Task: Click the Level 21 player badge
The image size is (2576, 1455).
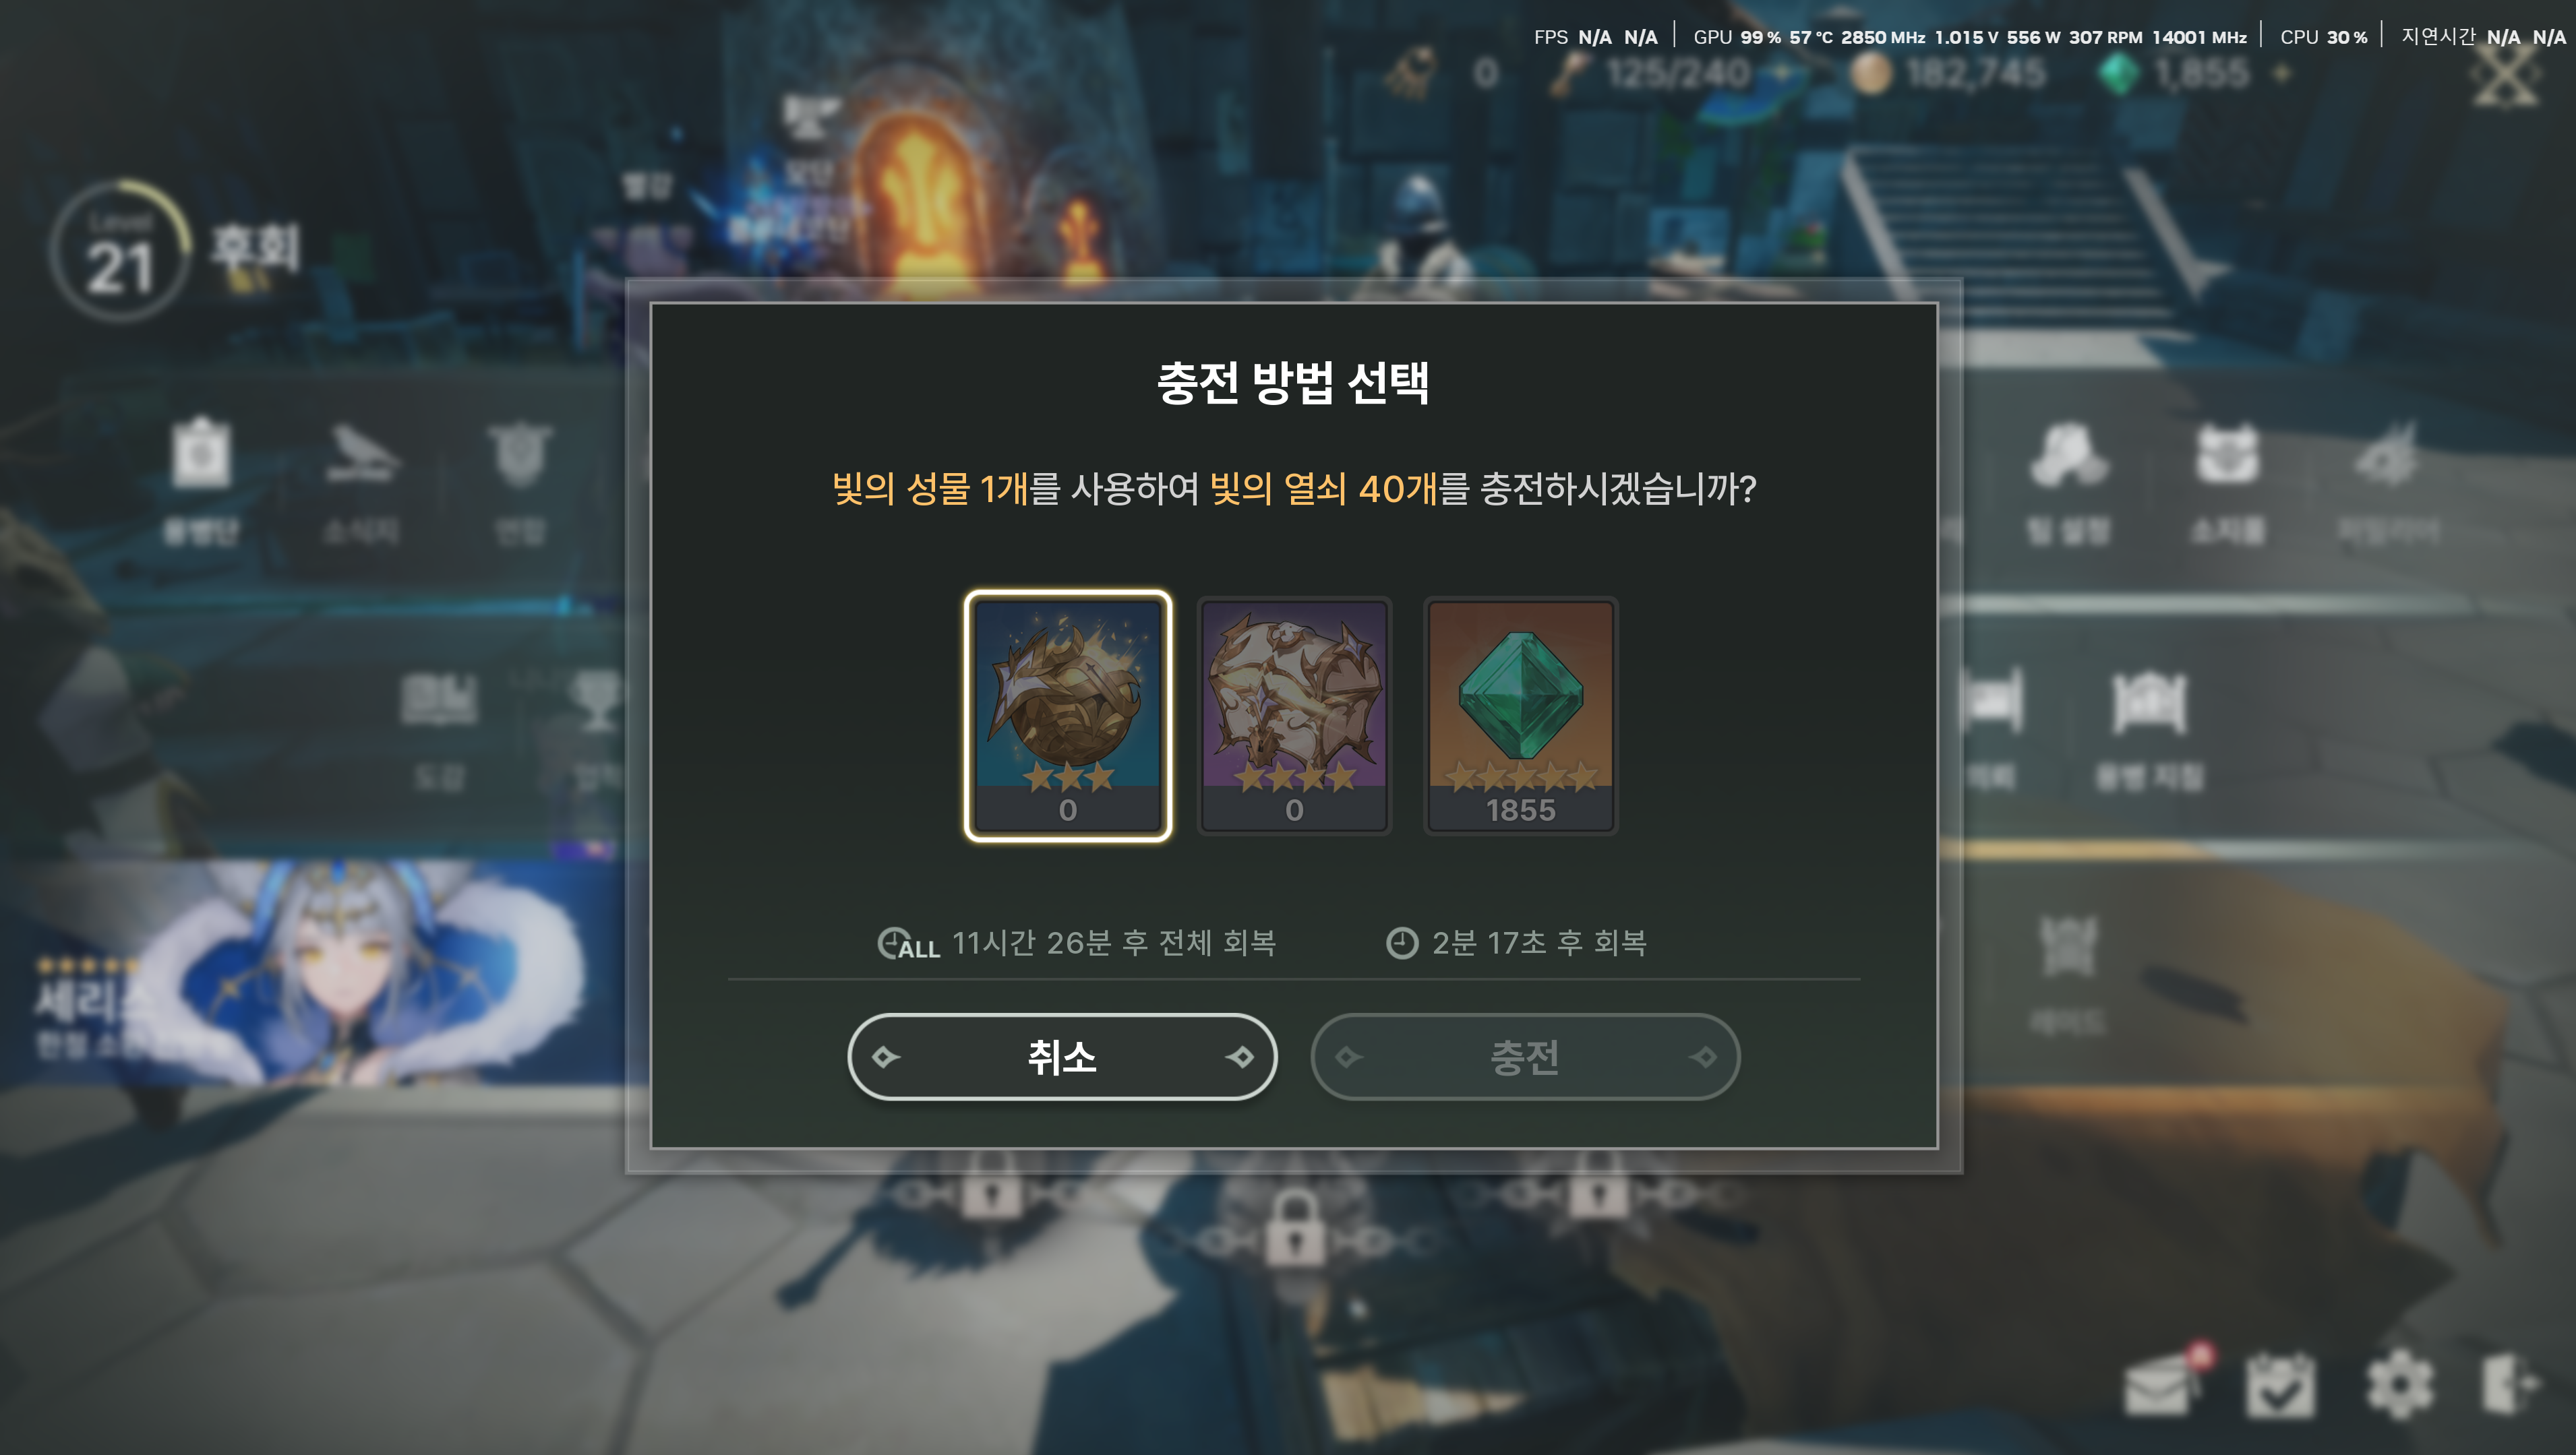Action: 120,250
